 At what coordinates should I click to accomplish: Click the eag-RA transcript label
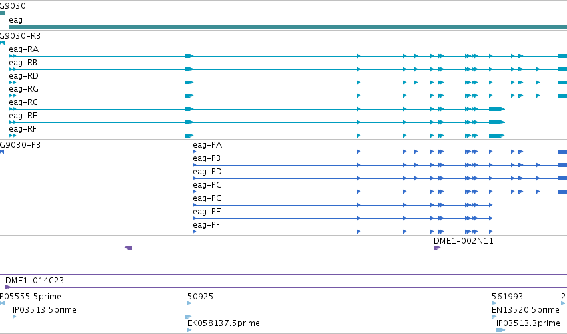click(x=23, y=49)
